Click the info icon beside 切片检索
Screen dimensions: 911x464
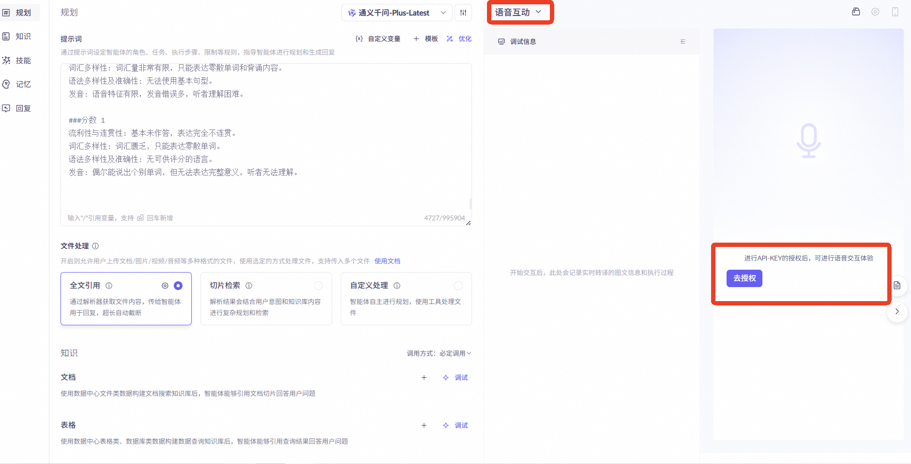click(x=249, y=286)
